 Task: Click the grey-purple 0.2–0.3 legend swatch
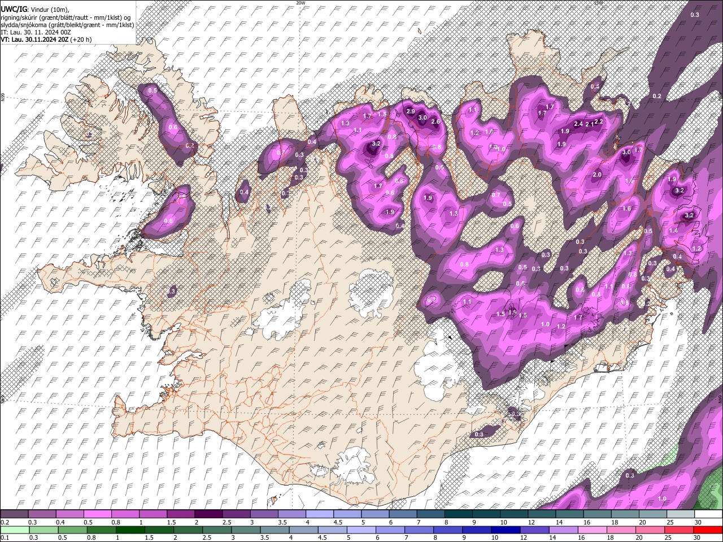[15, 514]
